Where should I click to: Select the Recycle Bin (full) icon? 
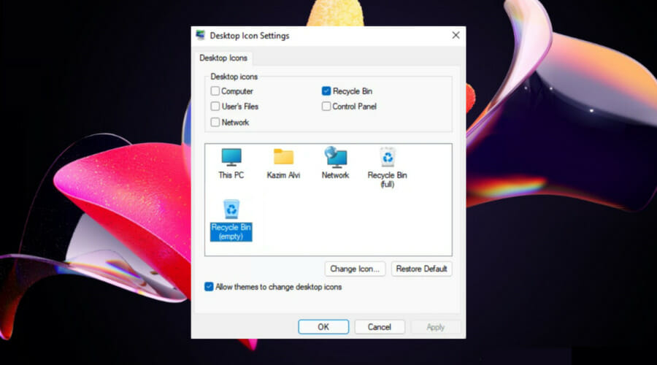[388, 157]
